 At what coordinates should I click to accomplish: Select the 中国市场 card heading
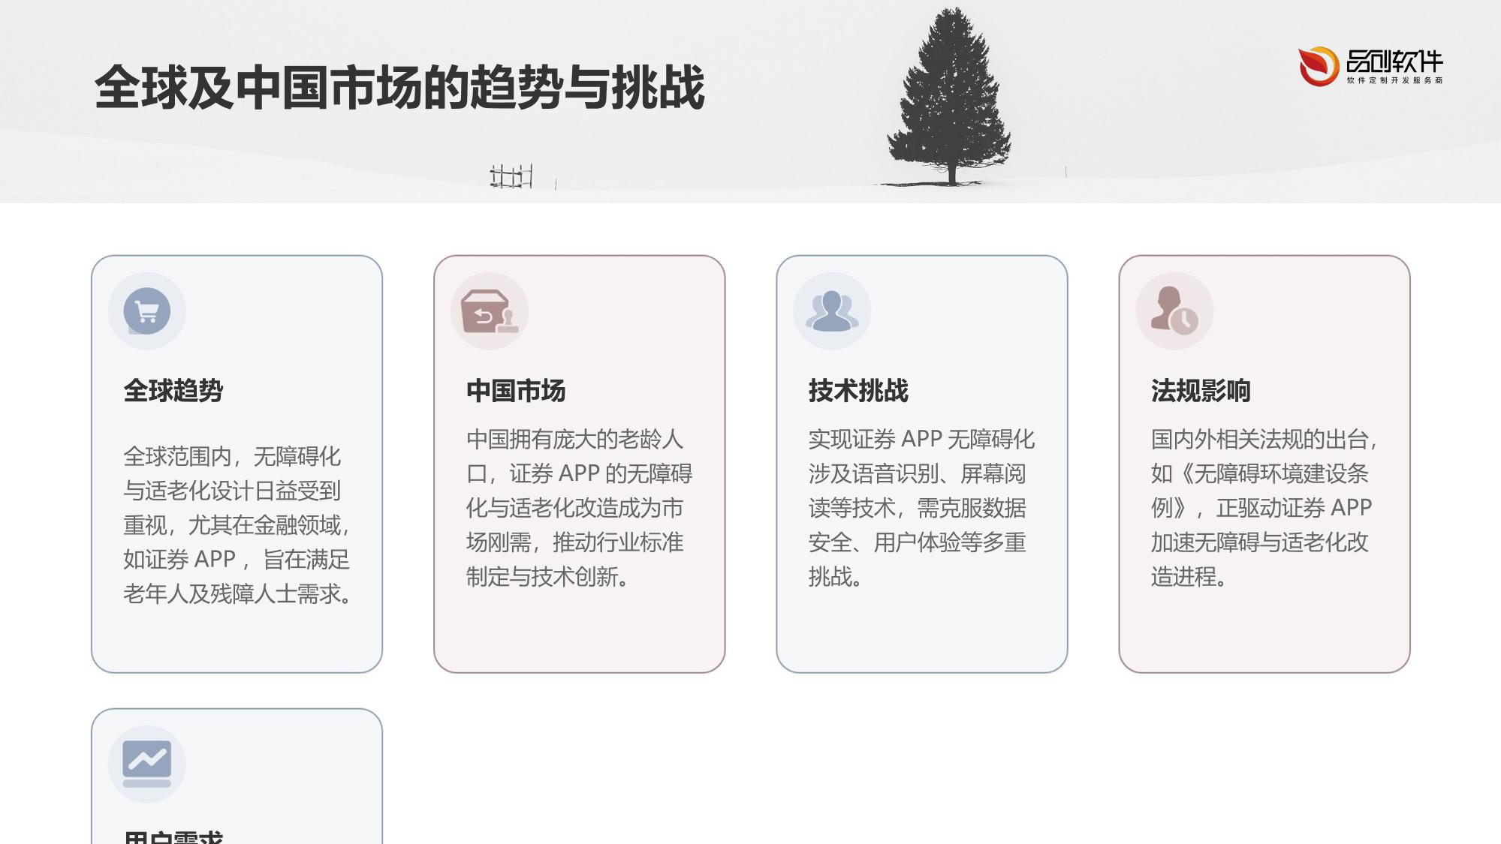[x=516, y=391]
